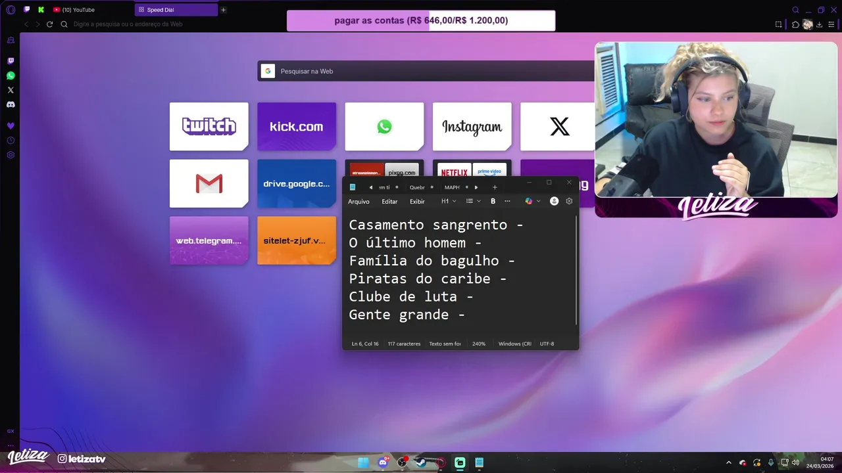
Task: Open the Opera GX main menu icon
Action: click(x=11, y=10)
